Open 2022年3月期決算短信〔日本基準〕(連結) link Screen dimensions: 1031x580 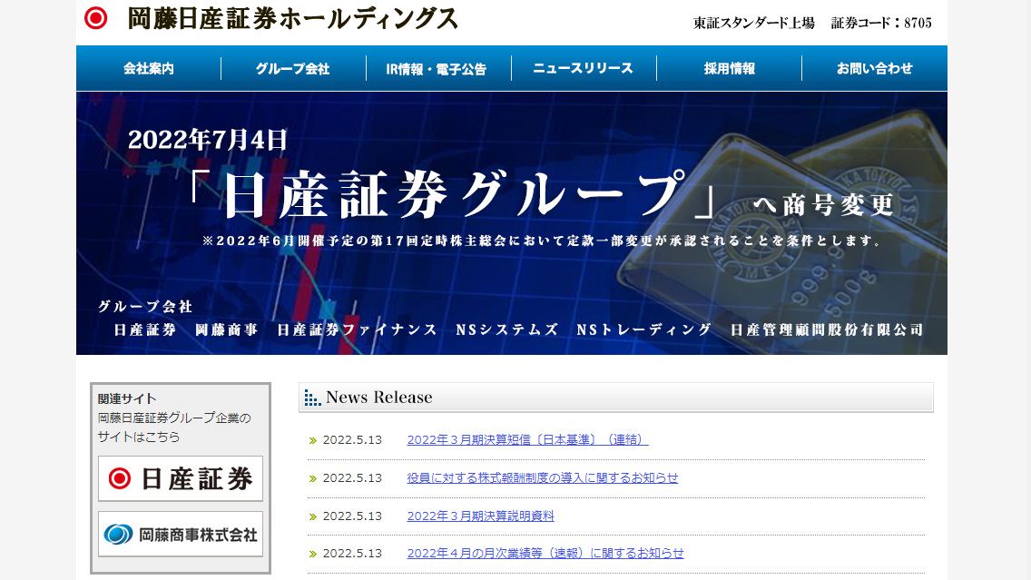[x=527, y=440]
